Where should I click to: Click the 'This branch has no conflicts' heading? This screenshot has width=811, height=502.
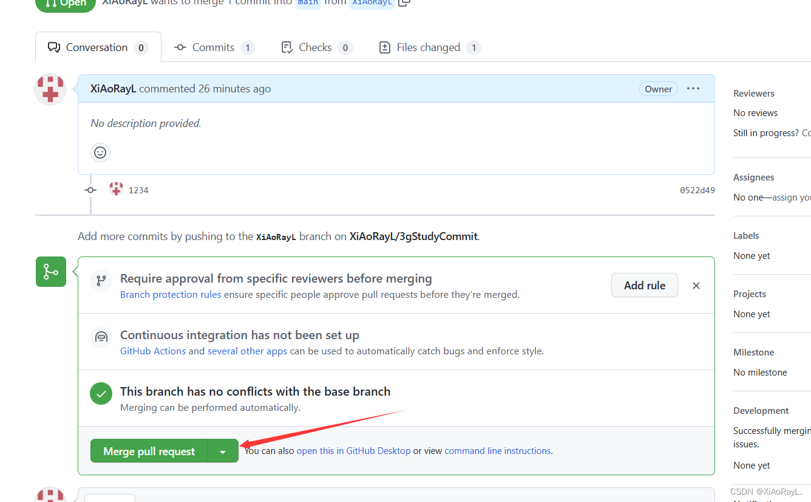[x=256, y=391]
